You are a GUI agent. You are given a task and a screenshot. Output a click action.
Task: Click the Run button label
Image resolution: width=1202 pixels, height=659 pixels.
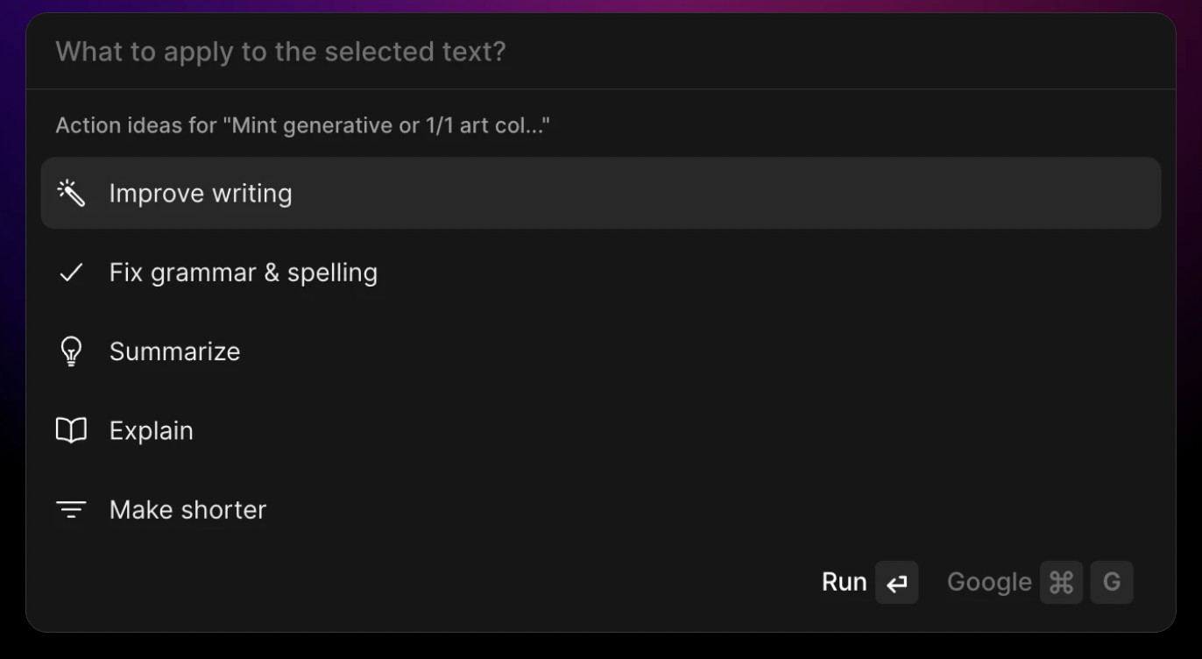(844, 583)
